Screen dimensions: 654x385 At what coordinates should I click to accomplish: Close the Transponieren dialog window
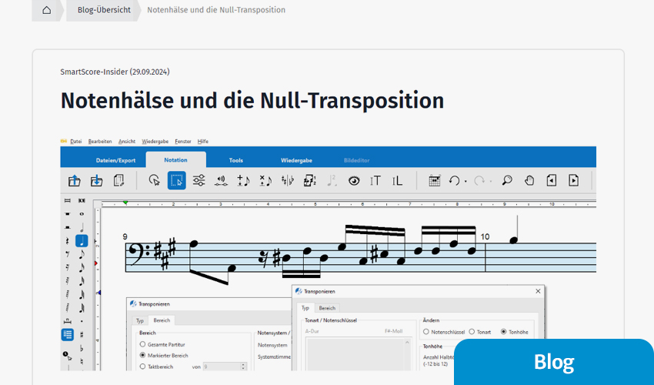coord(537,292)
